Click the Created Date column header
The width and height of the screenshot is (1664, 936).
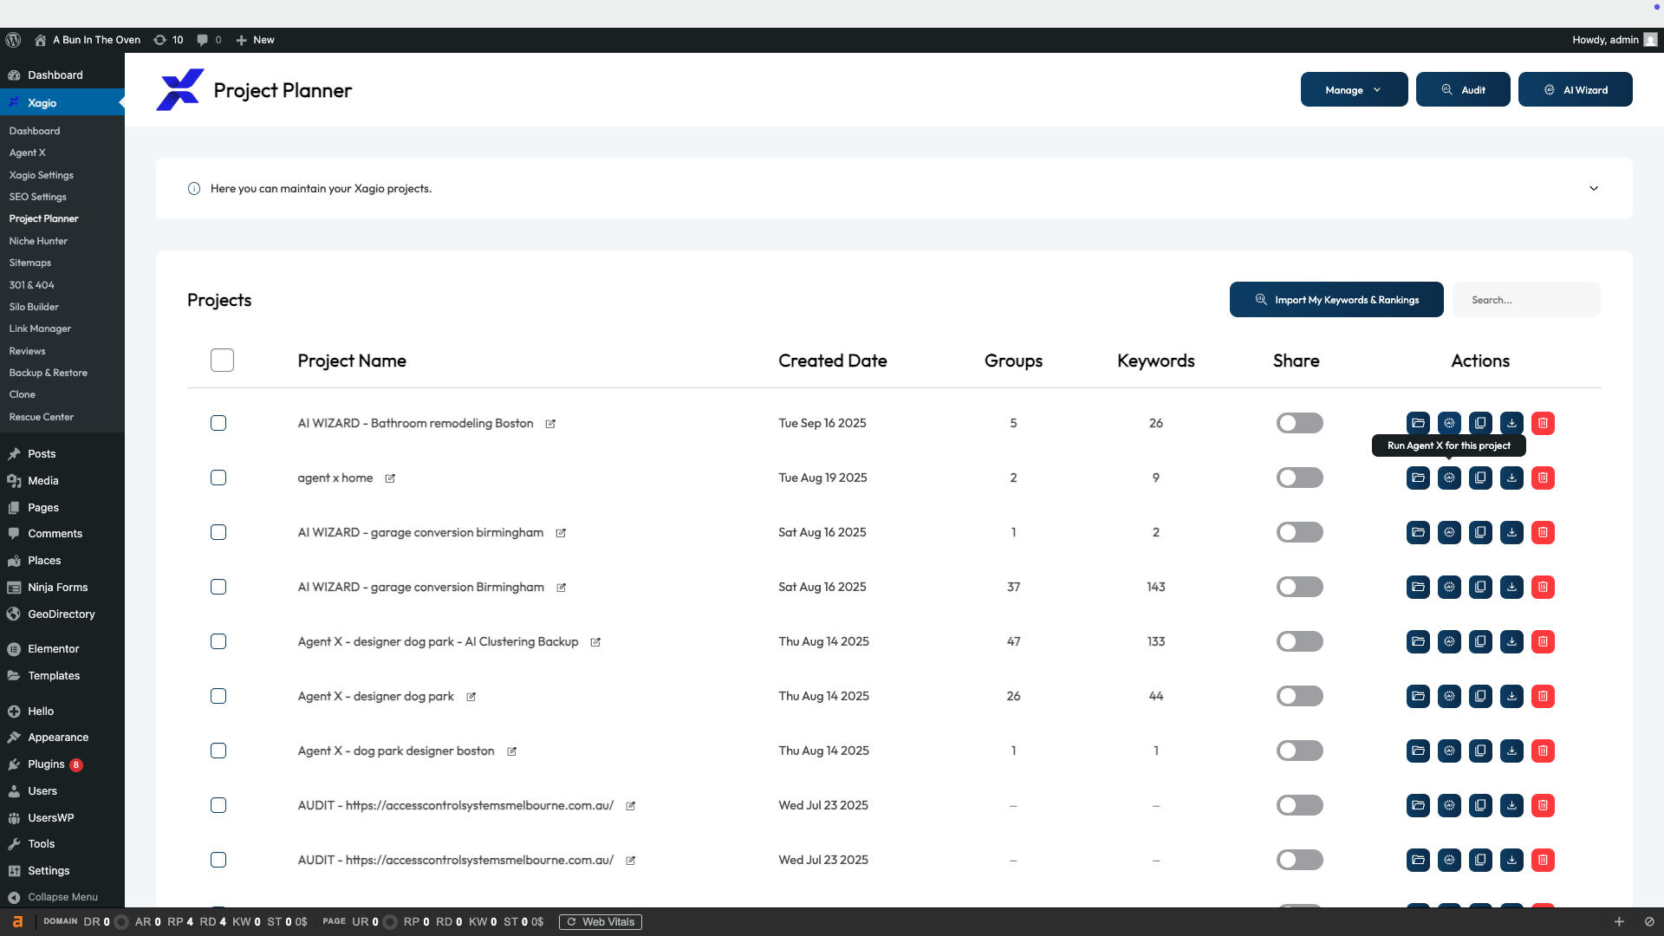tap(832, 361)
